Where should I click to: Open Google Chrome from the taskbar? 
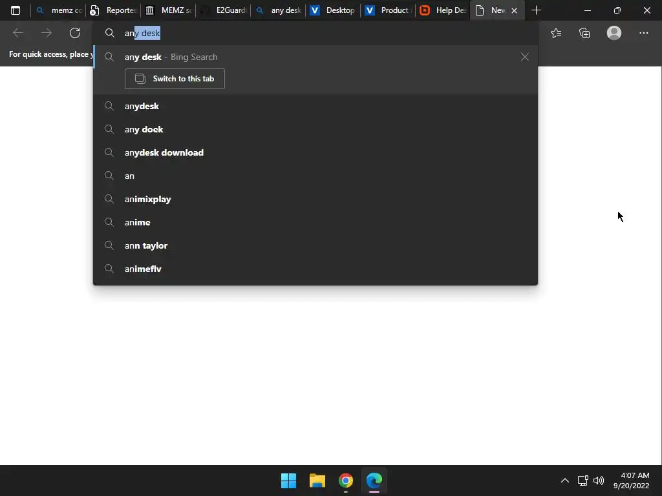pos(346,480)
